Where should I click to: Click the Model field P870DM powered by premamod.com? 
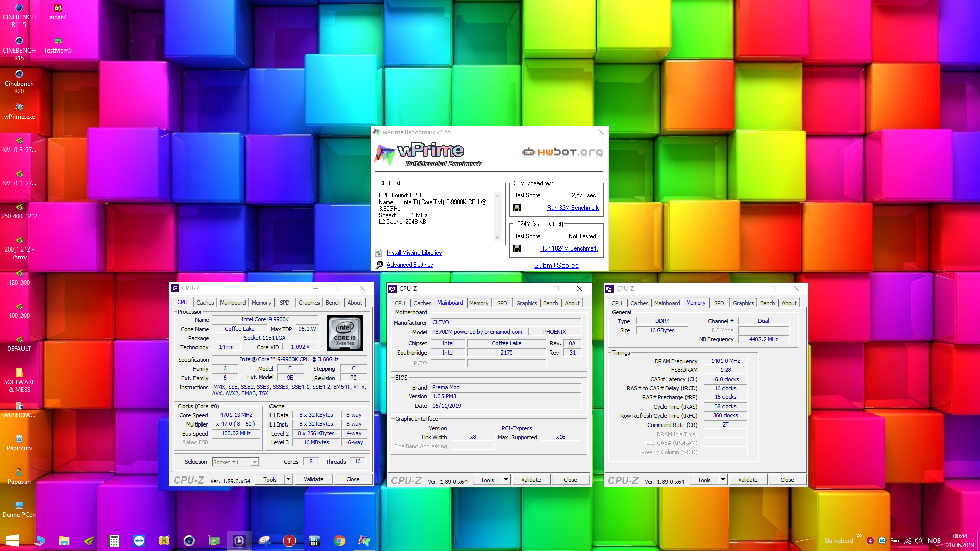point(478,332)
